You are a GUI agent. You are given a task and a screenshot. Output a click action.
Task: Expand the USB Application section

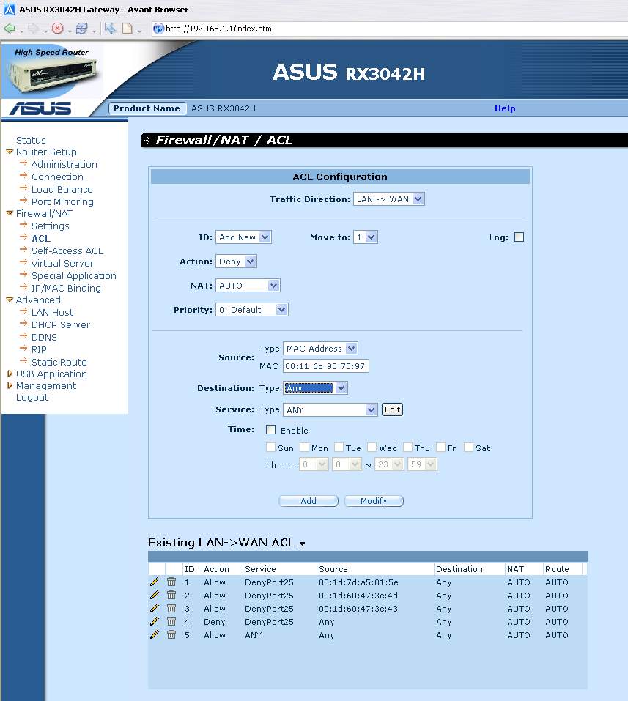[10, 374]
